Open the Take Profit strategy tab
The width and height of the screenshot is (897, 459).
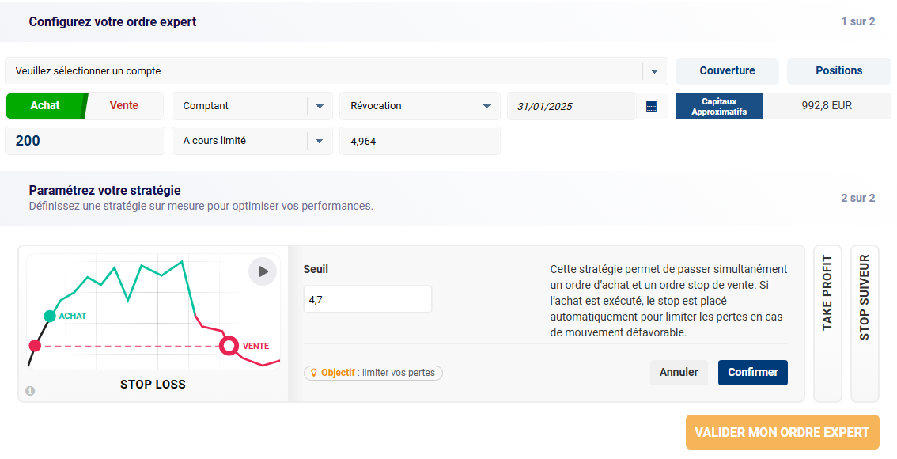pos(827,324)
